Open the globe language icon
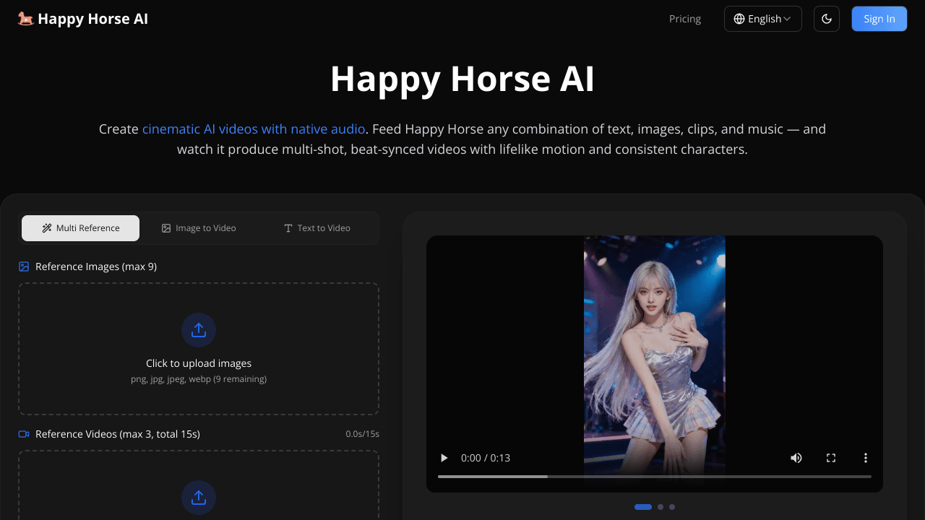The image size is (925, 520). point(739,19)
